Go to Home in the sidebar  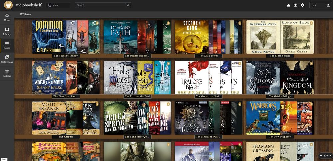[7, 18]
